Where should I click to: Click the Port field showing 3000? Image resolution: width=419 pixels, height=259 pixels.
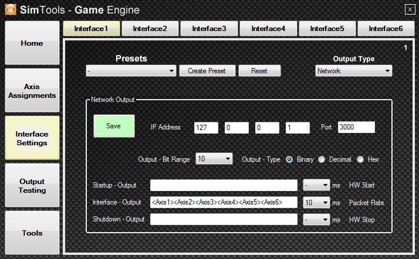pos(356,127)
